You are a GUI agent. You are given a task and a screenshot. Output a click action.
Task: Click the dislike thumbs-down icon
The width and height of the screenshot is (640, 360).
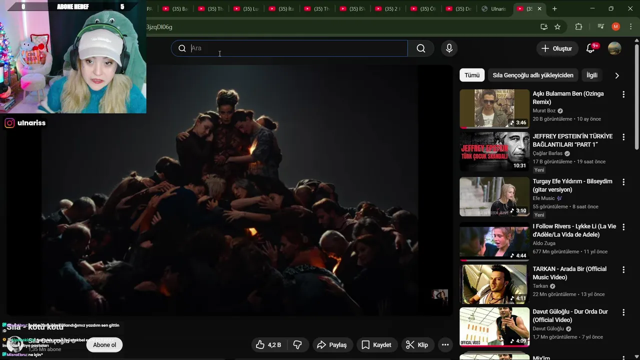point(297,345)
